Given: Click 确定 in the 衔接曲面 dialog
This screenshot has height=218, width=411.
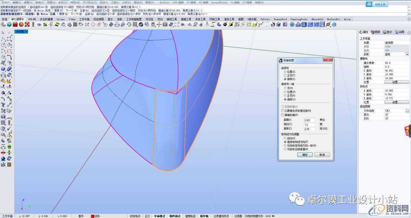Looking at the screenshot, I should (x=305, y=155).
